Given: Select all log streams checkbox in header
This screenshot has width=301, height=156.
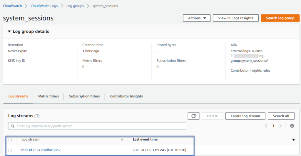Looking at the screenshot, I should [x=10, y=140].
